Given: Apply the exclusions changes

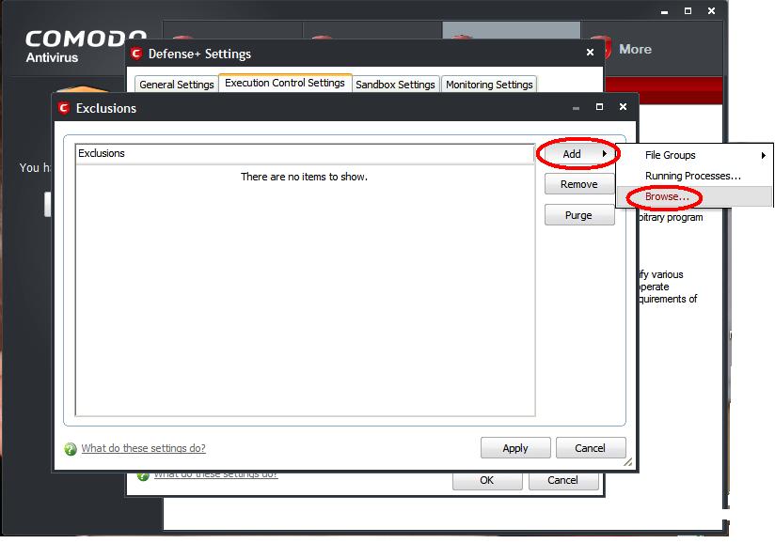Looking at the screenshot, I should tap(514, 448).
